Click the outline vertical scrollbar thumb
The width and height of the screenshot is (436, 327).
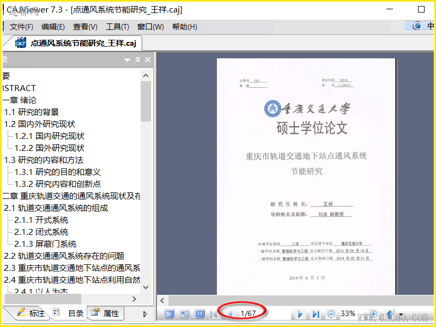pyautogui.click(x=146, y=101)
